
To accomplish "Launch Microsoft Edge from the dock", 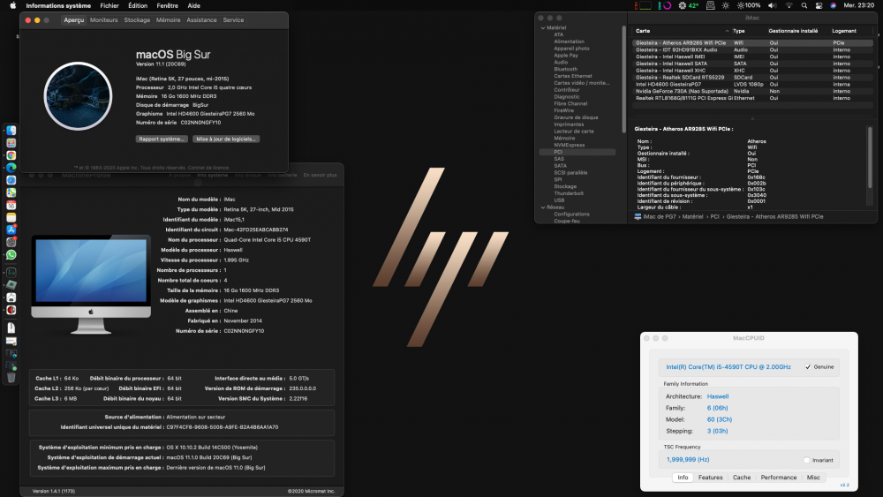I will [x=11, y=168].
